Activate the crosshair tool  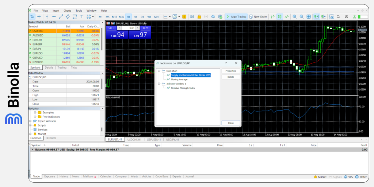39,17
